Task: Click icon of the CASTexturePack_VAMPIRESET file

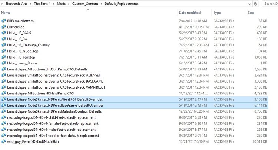Action: point(4,87)
